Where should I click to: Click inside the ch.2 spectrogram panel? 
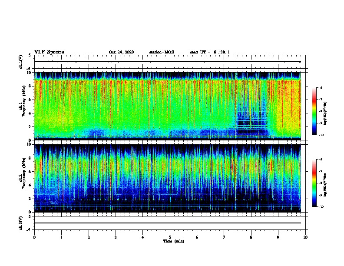point(168,178)
